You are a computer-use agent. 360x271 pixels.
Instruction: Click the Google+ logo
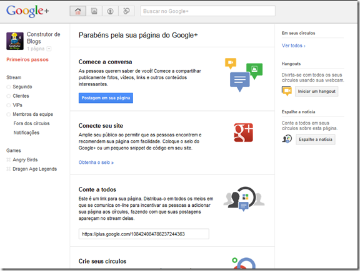pyautogui.click(x=27, y=11)
